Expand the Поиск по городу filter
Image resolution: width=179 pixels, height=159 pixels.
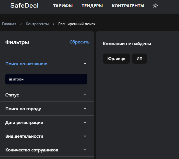pos(85,109)
